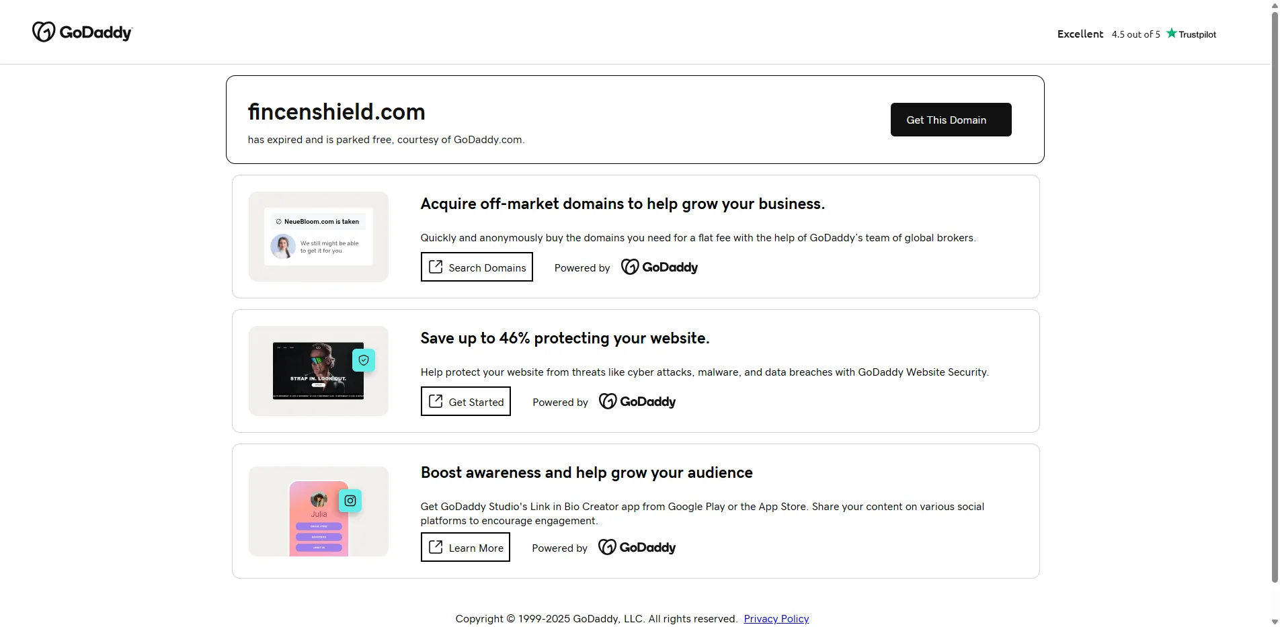This screenshot has height=627, width=1280.
Task: Open the Privacy Policy link
Action: 776,618
